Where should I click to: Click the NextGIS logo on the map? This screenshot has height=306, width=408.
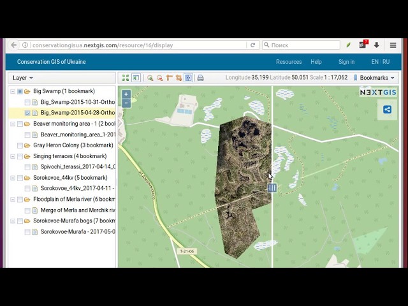378,92
